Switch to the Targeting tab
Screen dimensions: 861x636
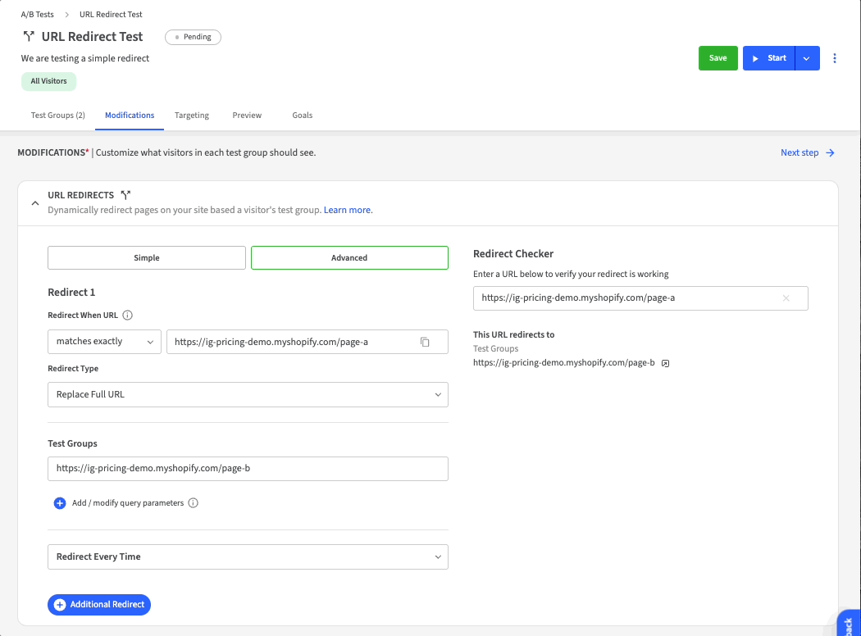click(x=192, y=116)
